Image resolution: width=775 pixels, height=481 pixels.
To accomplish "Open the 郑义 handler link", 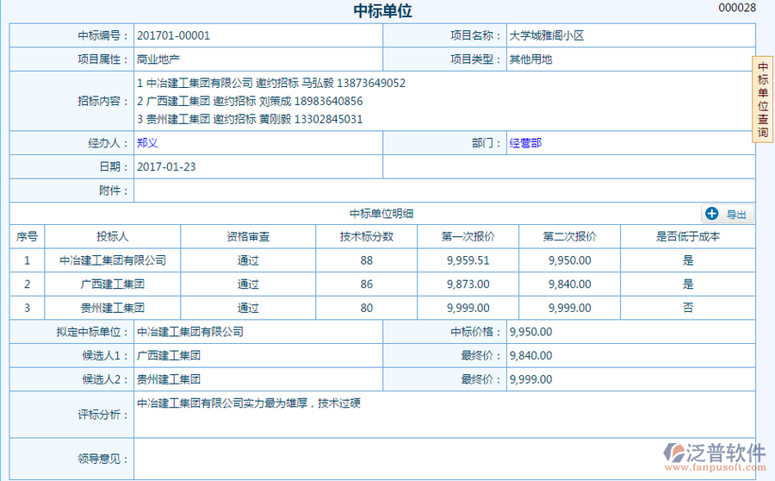I will pos(147,143).
